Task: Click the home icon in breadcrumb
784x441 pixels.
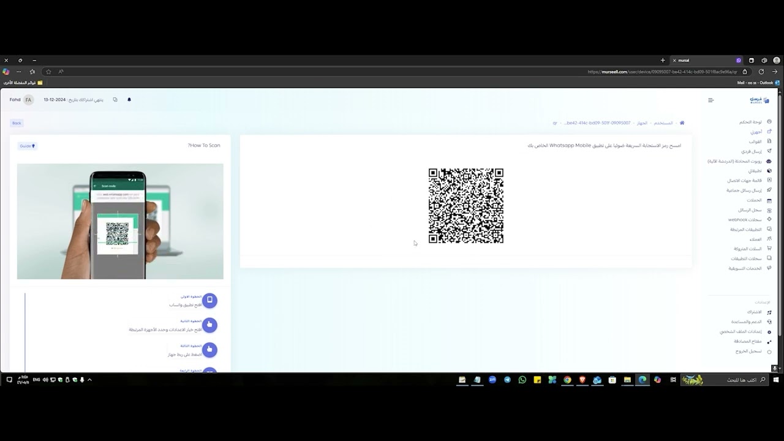Action: [x=682, y=123]
